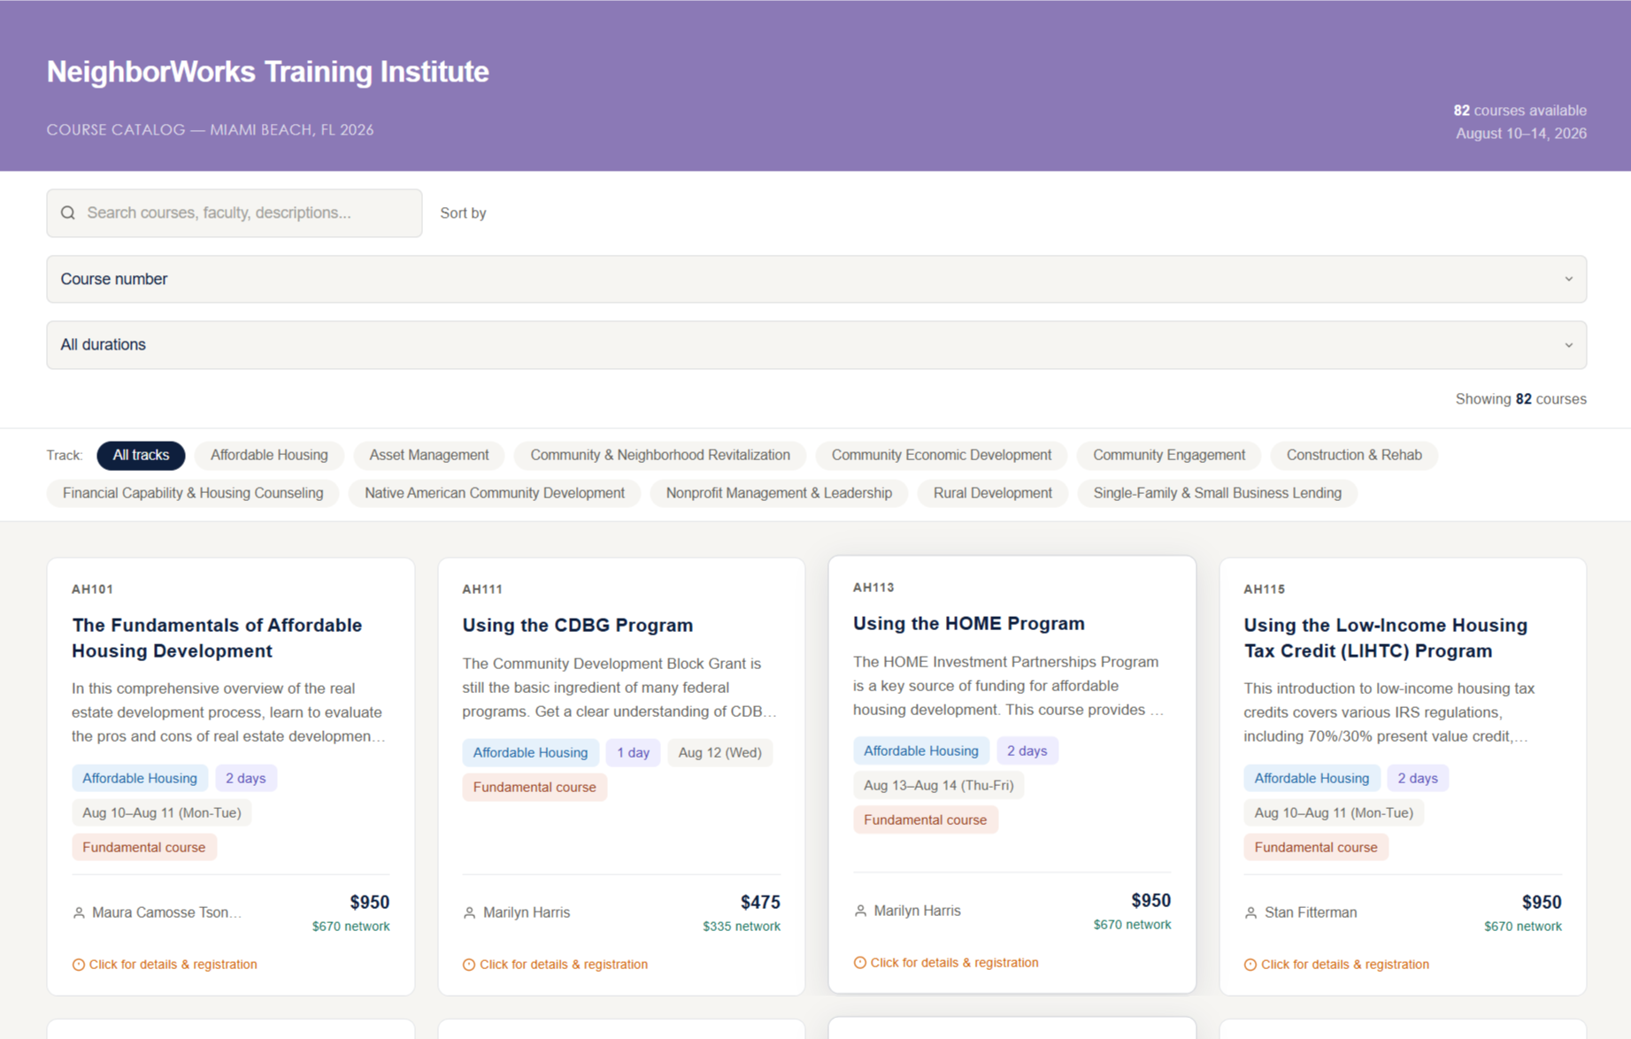
Task: Filter by Community & Neighborhood Revitalization track
Action: pos(660,455)
